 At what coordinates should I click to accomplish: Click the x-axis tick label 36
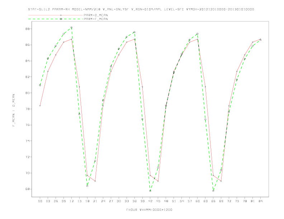pyautogui.click(x=134, y=201)
